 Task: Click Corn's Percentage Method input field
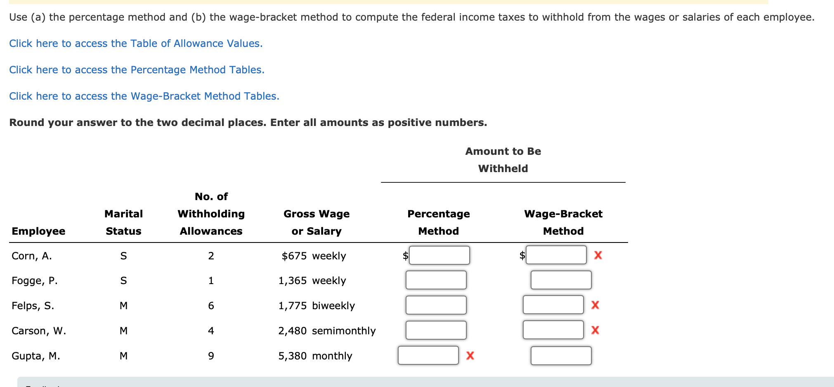coord(439,255)
